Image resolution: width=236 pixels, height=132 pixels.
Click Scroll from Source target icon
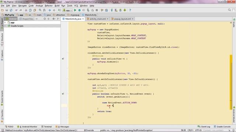point(45,19)
